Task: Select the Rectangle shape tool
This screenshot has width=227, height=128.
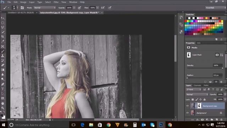Action: pos(2,98)
